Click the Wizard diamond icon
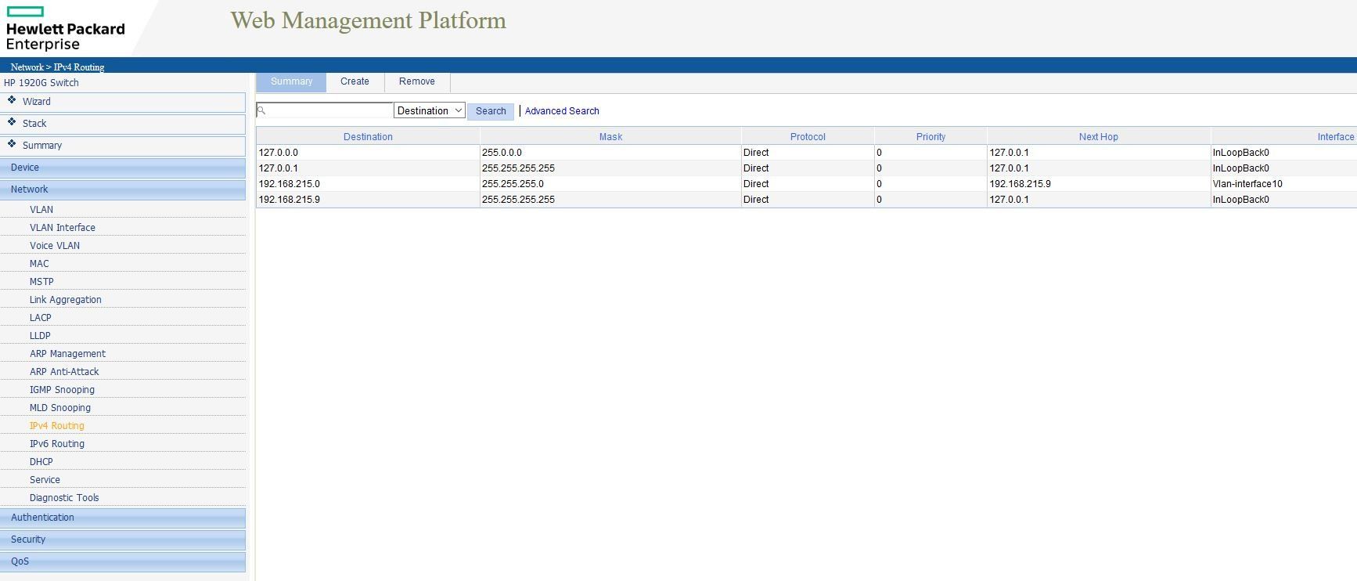 pyautogui.click(x=12, y=100)
